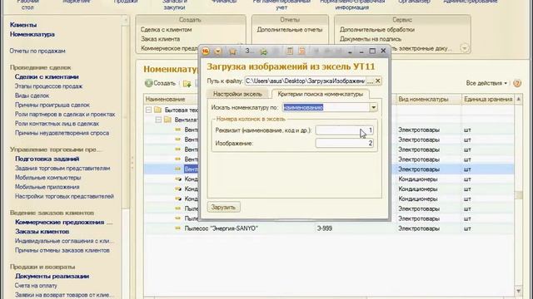Click the green 'Создать' icon in Номенклатура toolbar

[148, 83]
